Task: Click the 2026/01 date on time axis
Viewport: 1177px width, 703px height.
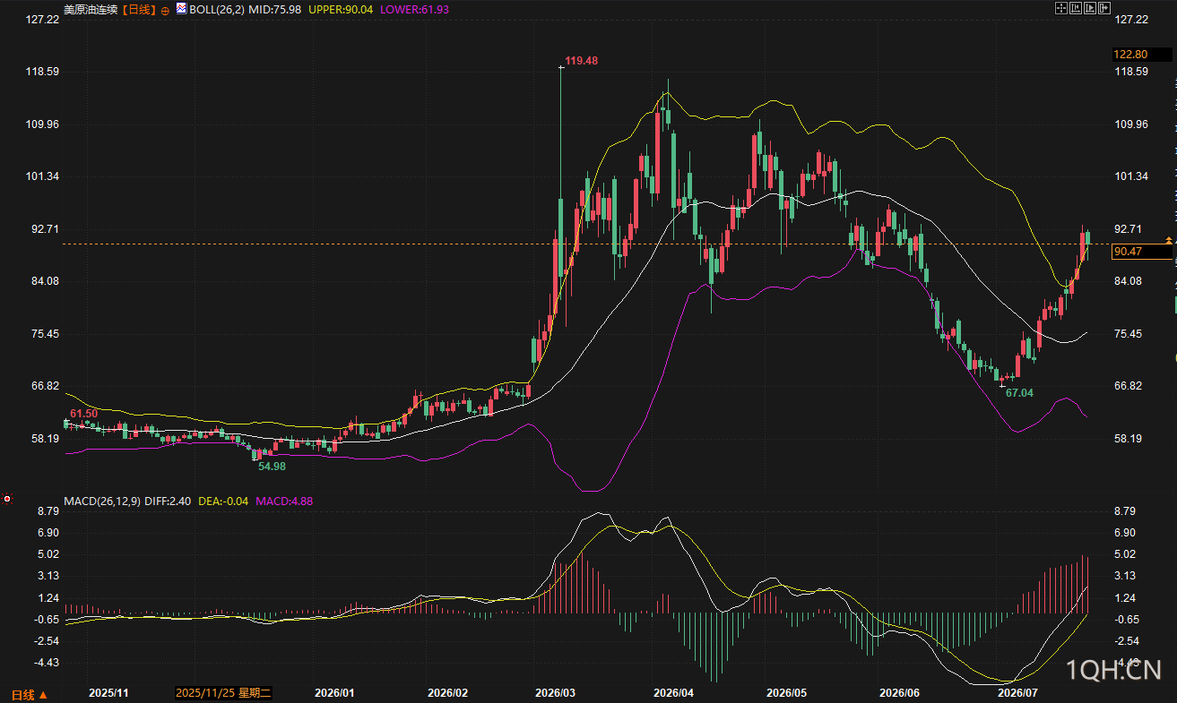Action: tap(335, 693)
